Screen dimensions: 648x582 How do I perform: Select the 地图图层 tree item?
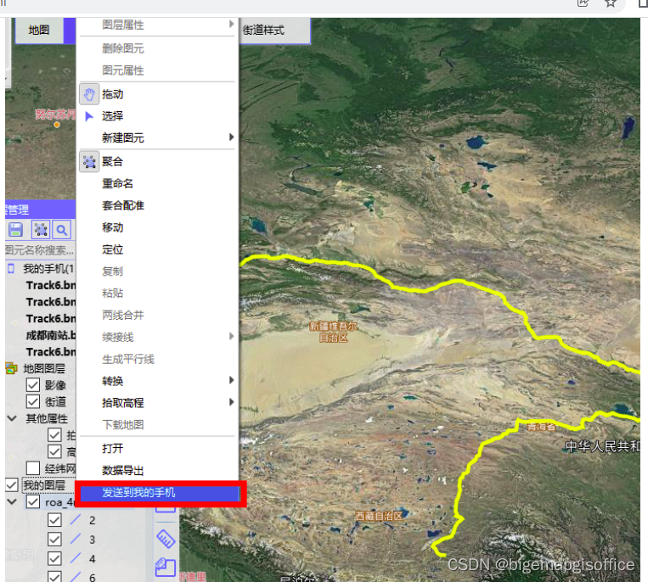click(44, 368)
